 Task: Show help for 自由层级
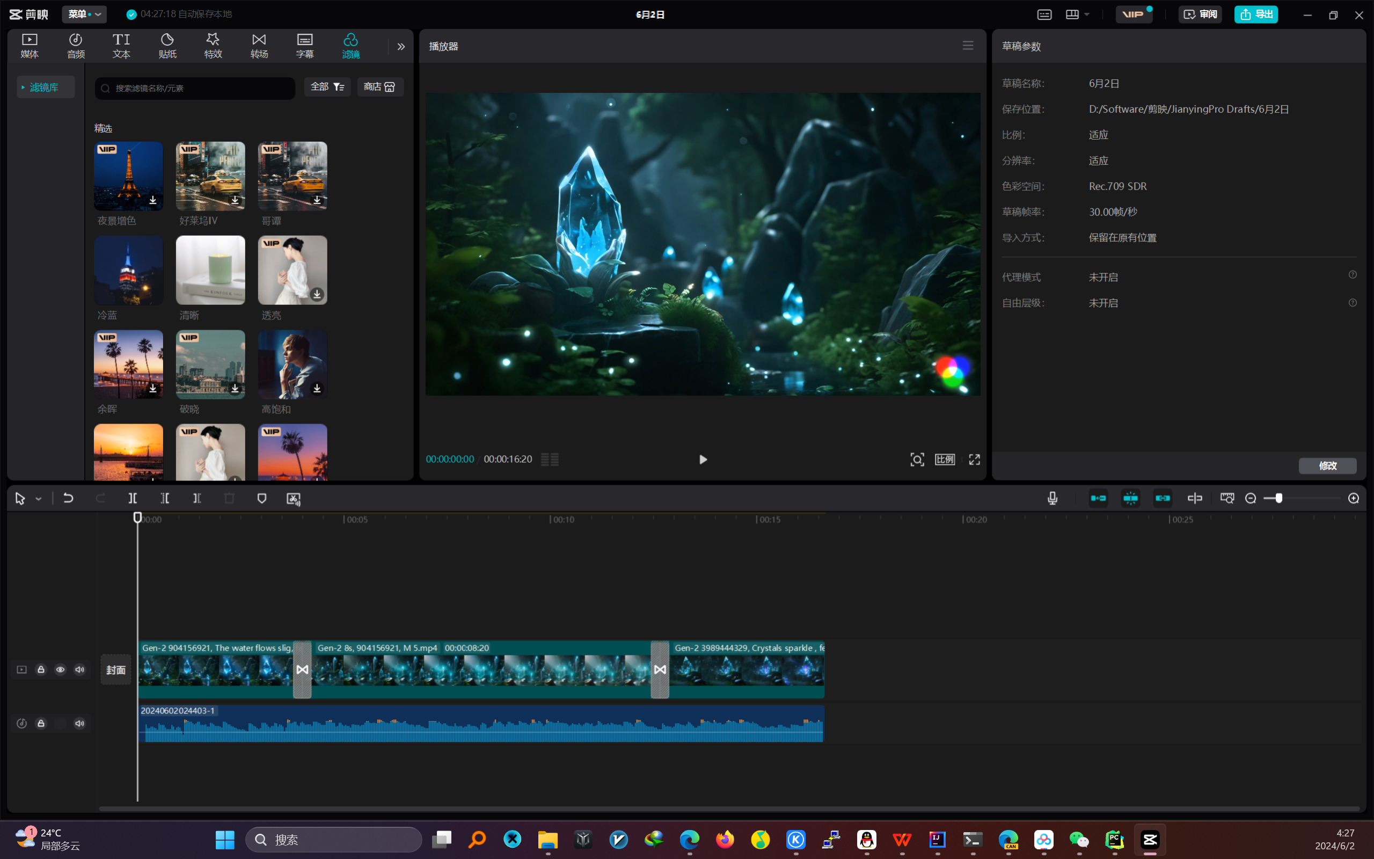click(1353, 303)
